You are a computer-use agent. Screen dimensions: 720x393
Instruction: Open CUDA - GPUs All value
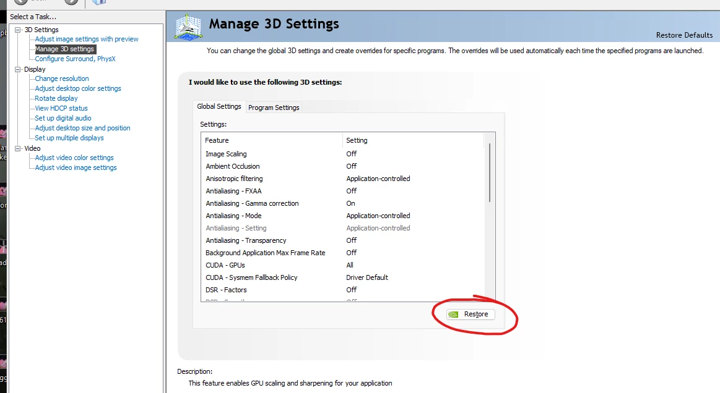pyautogui.click(x=349, y=266)
